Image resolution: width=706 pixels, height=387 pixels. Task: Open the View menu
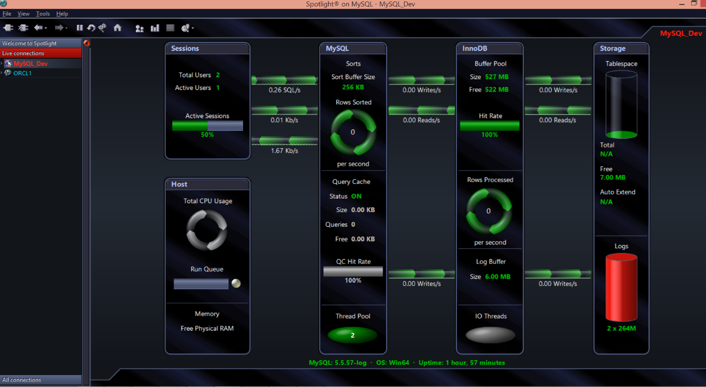click(x=23, y=14)
